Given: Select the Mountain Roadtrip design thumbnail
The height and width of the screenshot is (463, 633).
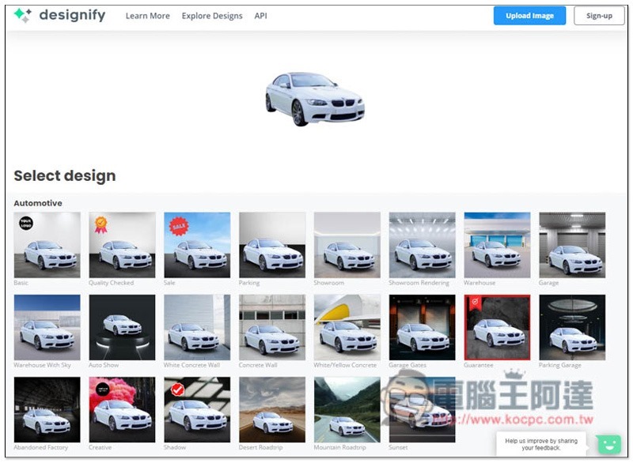Looking at the screenshot, I should tap(347, 409).
